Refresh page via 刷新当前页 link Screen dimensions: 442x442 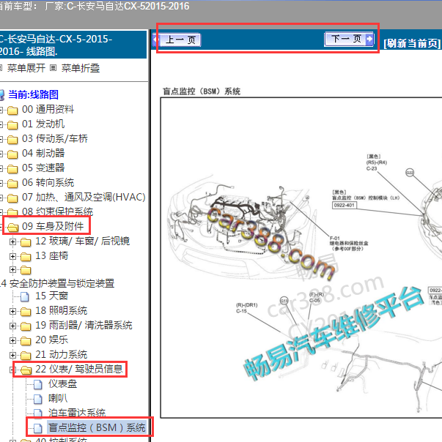tap(412, 43)
